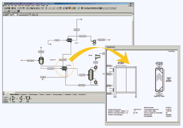
Task: Click the SEPARATR vessel block icon
Action: point(41,61)
